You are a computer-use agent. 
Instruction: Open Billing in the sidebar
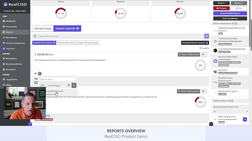click(9, 85)
